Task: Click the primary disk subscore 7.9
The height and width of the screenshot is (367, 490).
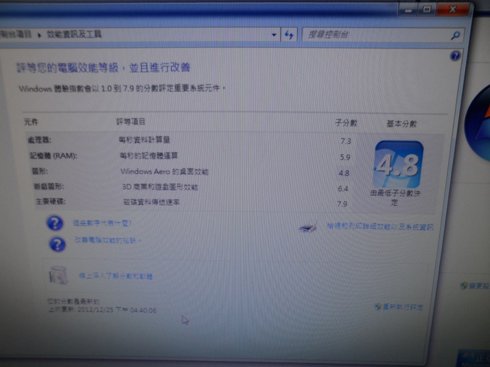Action: [342, 204]
